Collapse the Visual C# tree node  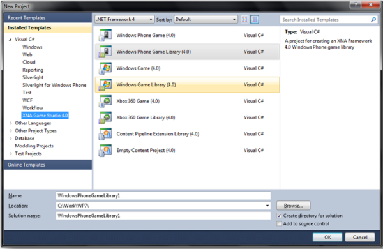click(10, 40)
